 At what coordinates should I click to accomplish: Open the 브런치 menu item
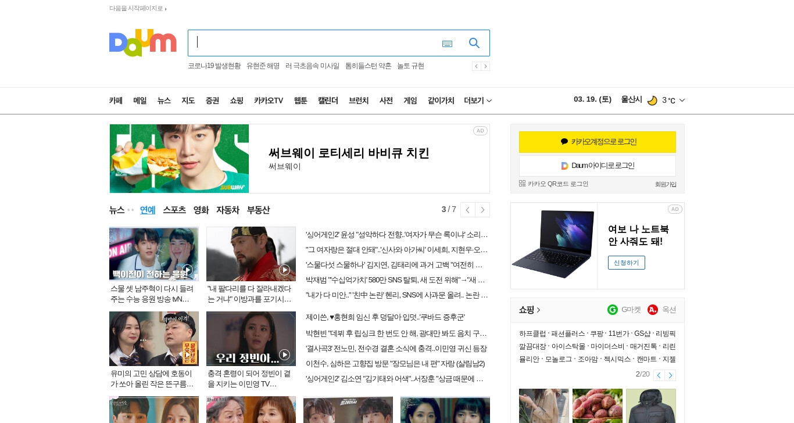(359, 101)
